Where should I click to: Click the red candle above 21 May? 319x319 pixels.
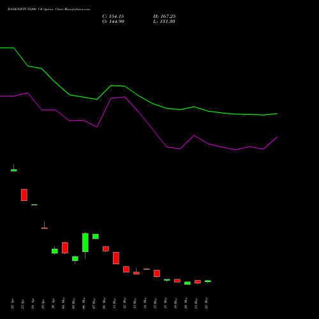[198, 282]
